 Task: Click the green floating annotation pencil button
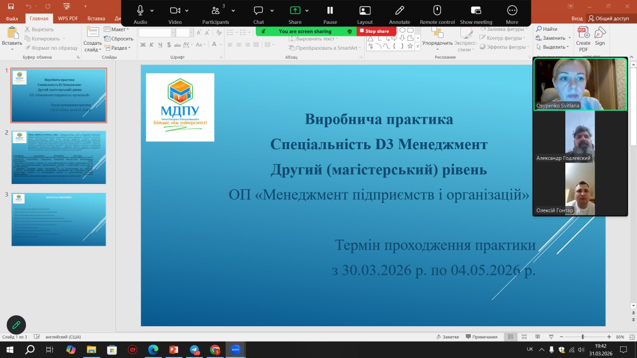coord(16,325)
